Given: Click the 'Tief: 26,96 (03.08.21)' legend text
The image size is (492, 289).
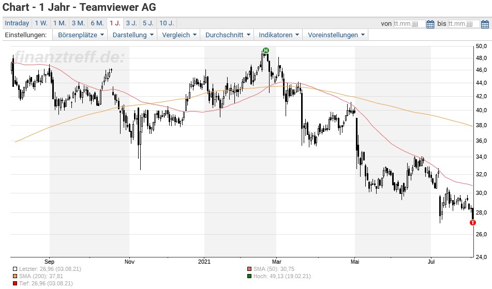Looking at the screenshot, I should [46, 283].
